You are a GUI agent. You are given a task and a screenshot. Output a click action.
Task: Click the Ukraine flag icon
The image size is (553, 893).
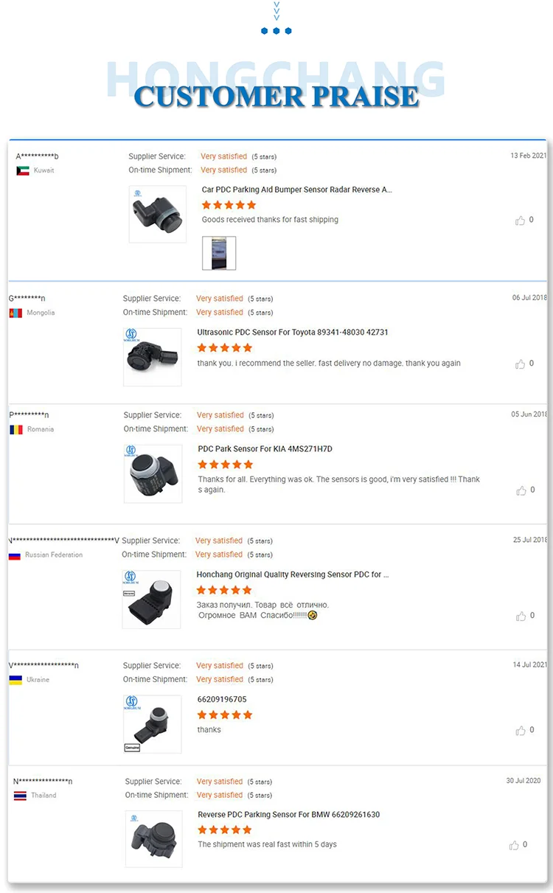click(x=15, y=680)
